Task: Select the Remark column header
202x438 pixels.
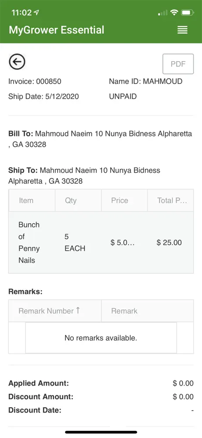Action: tap(147, 311)
